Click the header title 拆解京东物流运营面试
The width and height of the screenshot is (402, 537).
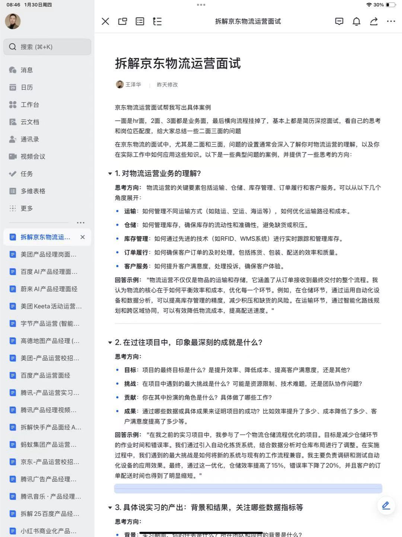click(248, 21)
